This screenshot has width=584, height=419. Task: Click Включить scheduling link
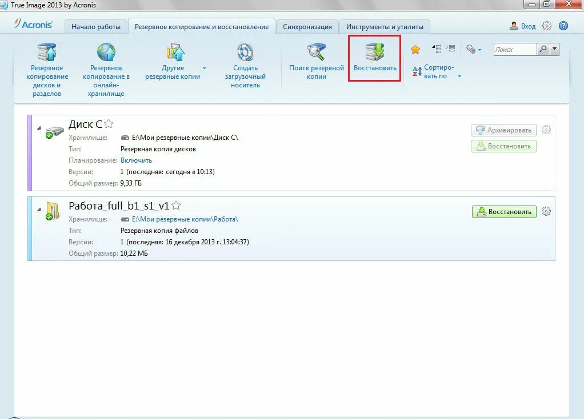pos(137,160)
